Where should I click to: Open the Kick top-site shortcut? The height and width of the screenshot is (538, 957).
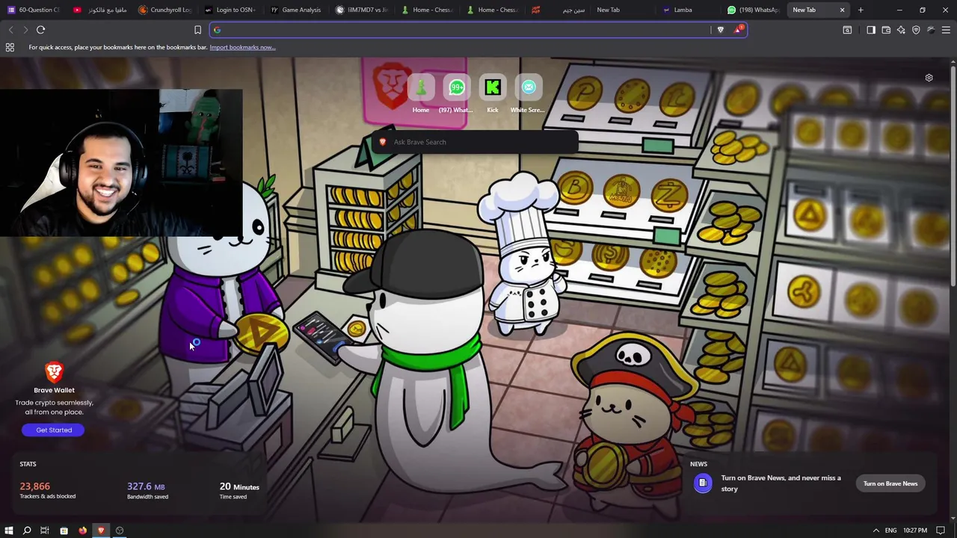pyautogui.click(x=493, y=94)
